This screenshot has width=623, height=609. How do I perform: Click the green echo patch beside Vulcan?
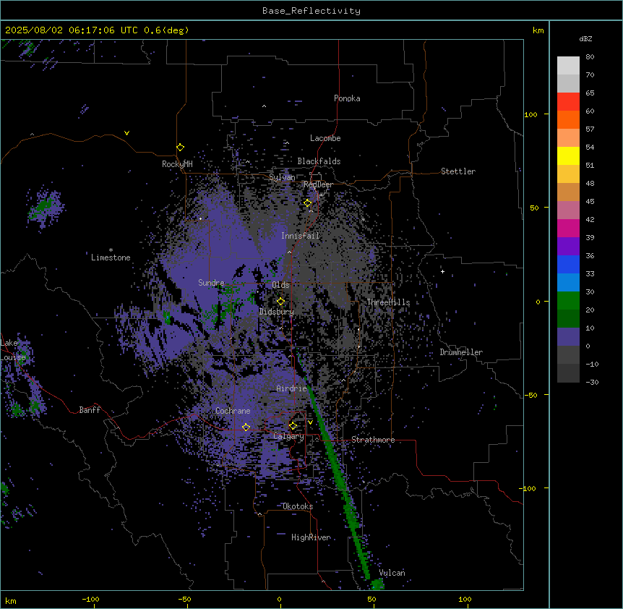point(377,584)
